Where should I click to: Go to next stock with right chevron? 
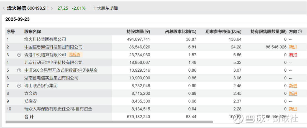coord(52,8)
